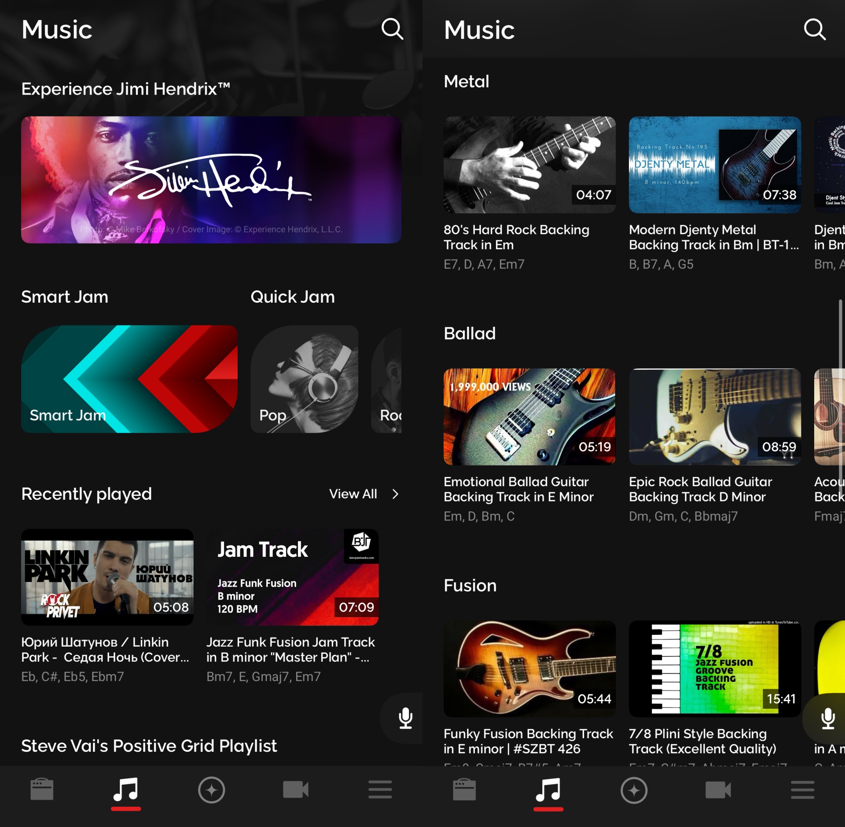Open 'Epic Rock Ballad Guitar Backing Track D Minor' title
This screenshot has height=827, width=845.
pyautogui.click(x=700, y=489)
